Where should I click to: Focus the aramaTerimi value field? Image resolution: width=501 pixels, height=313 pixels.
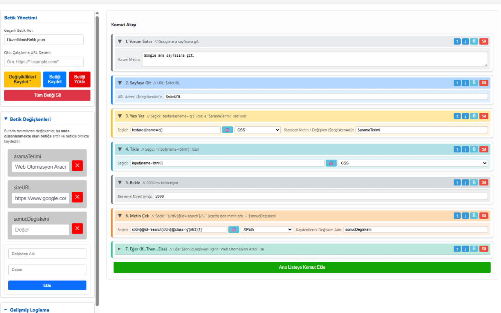[40, 167]
